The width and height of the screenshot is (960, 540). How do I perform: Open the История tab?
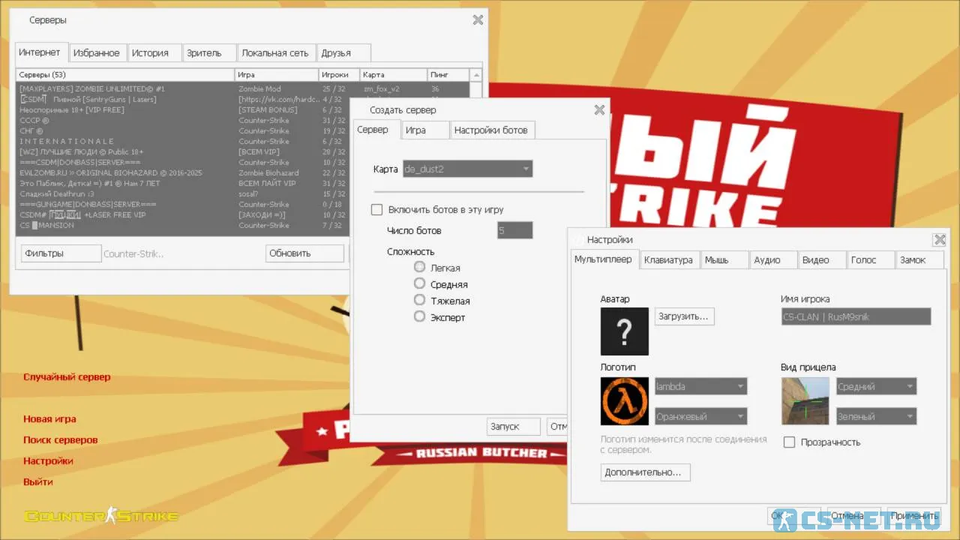(x=154, y=53)
